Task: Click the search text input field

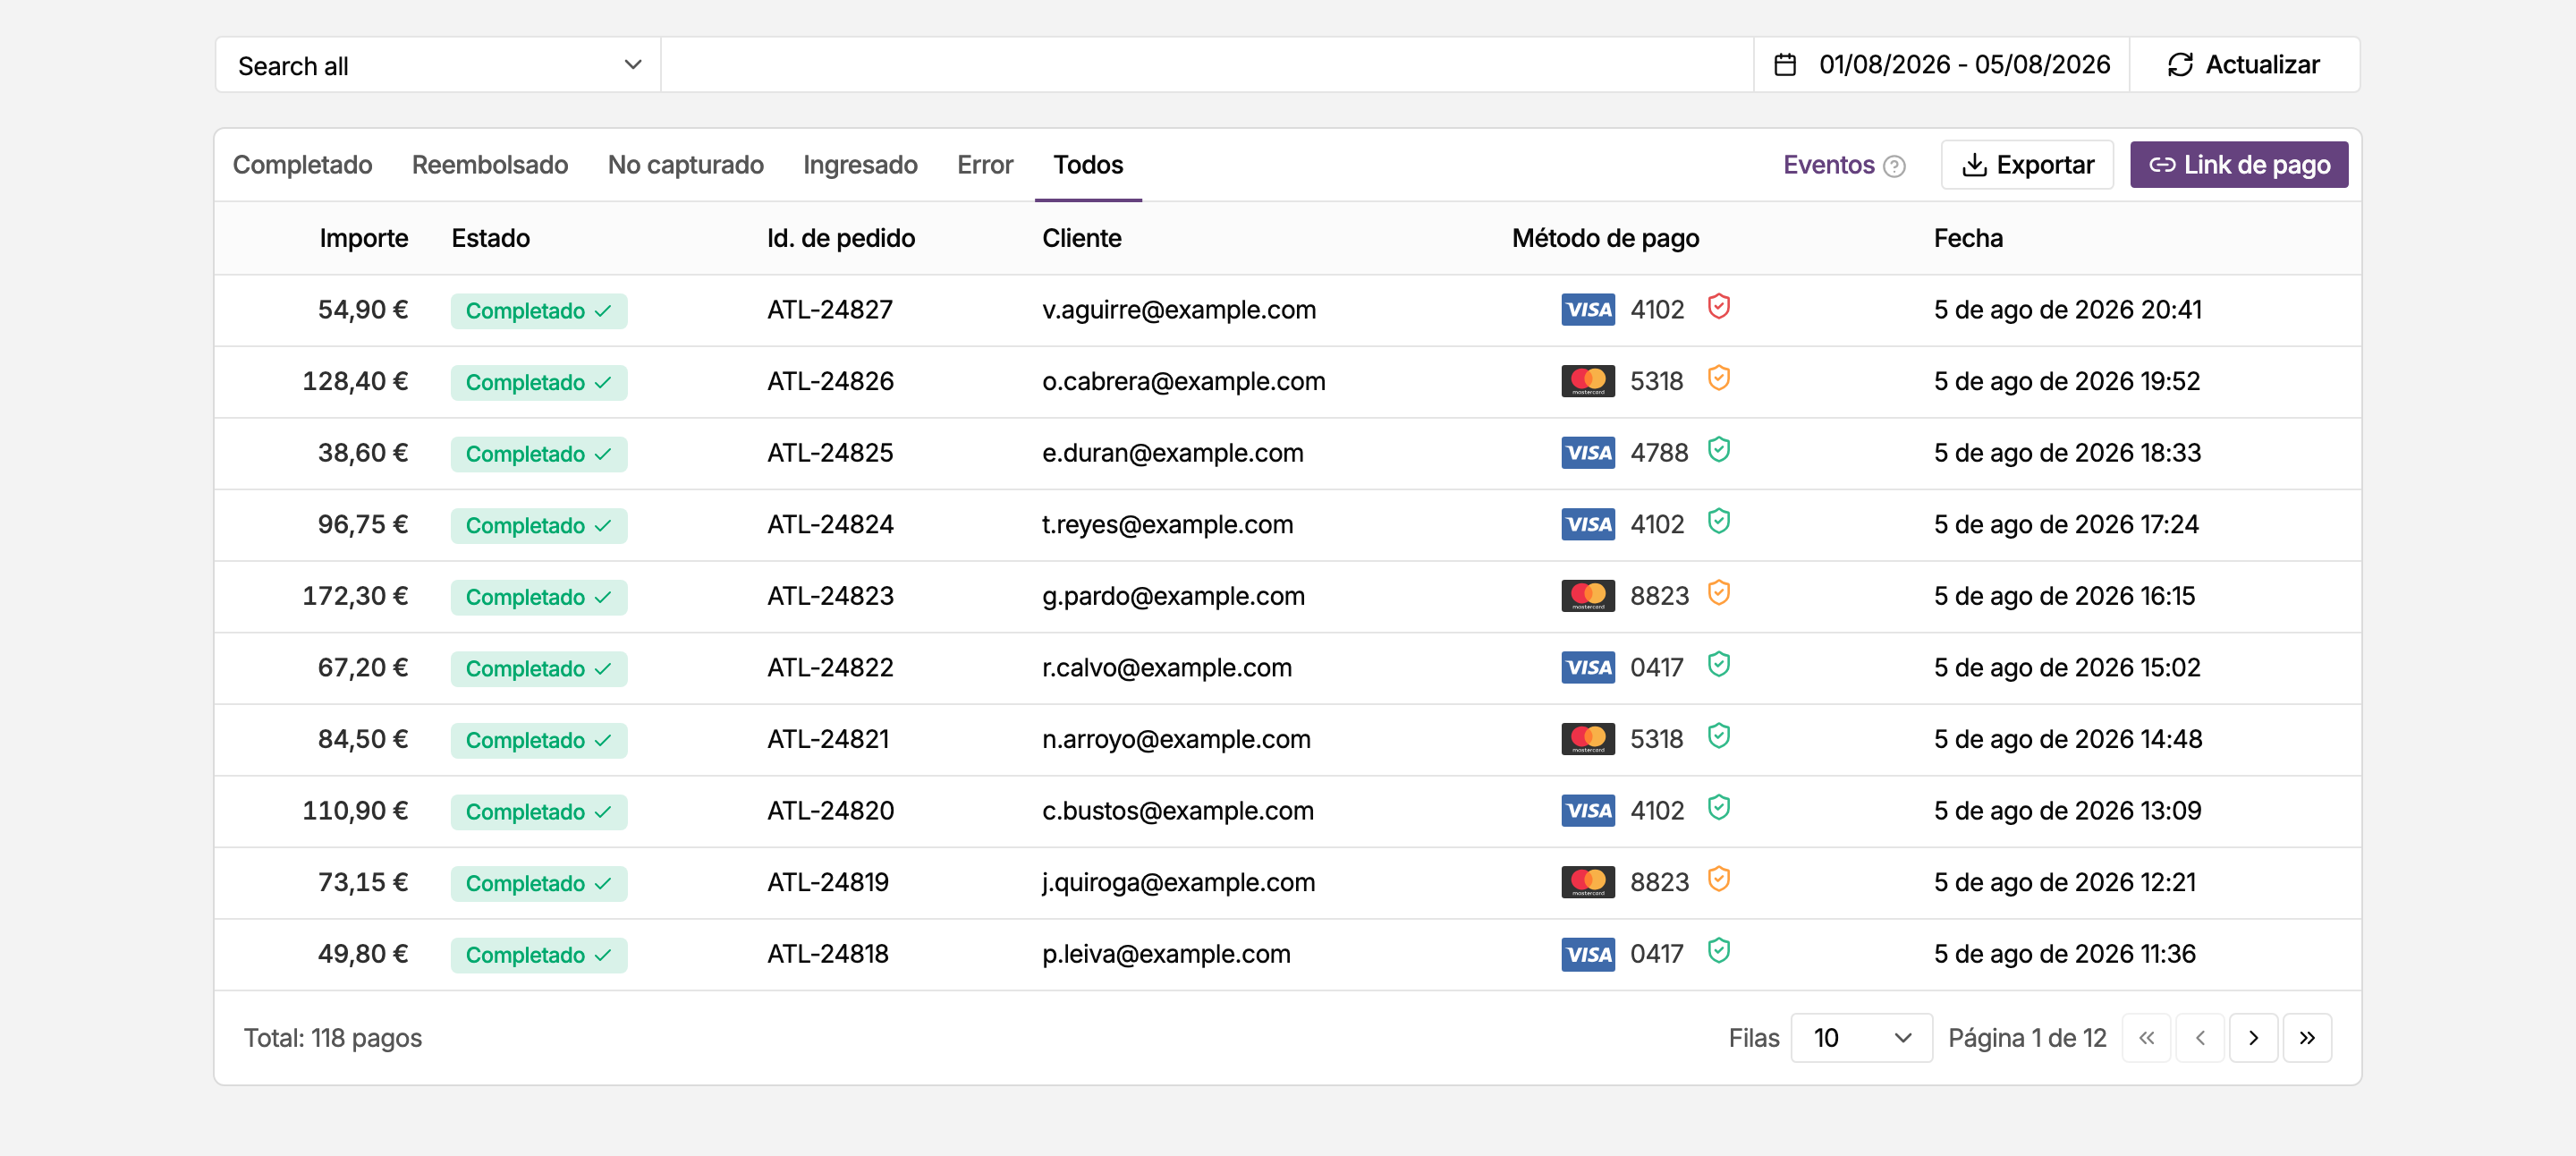Action: [x=1207, y=65]
